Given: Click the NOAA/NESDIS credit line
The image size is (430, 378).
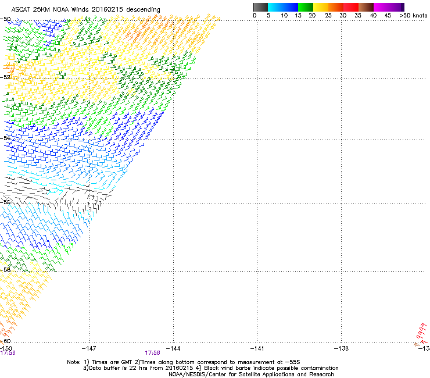Looking at the screenshot, I should pos(251,375).
